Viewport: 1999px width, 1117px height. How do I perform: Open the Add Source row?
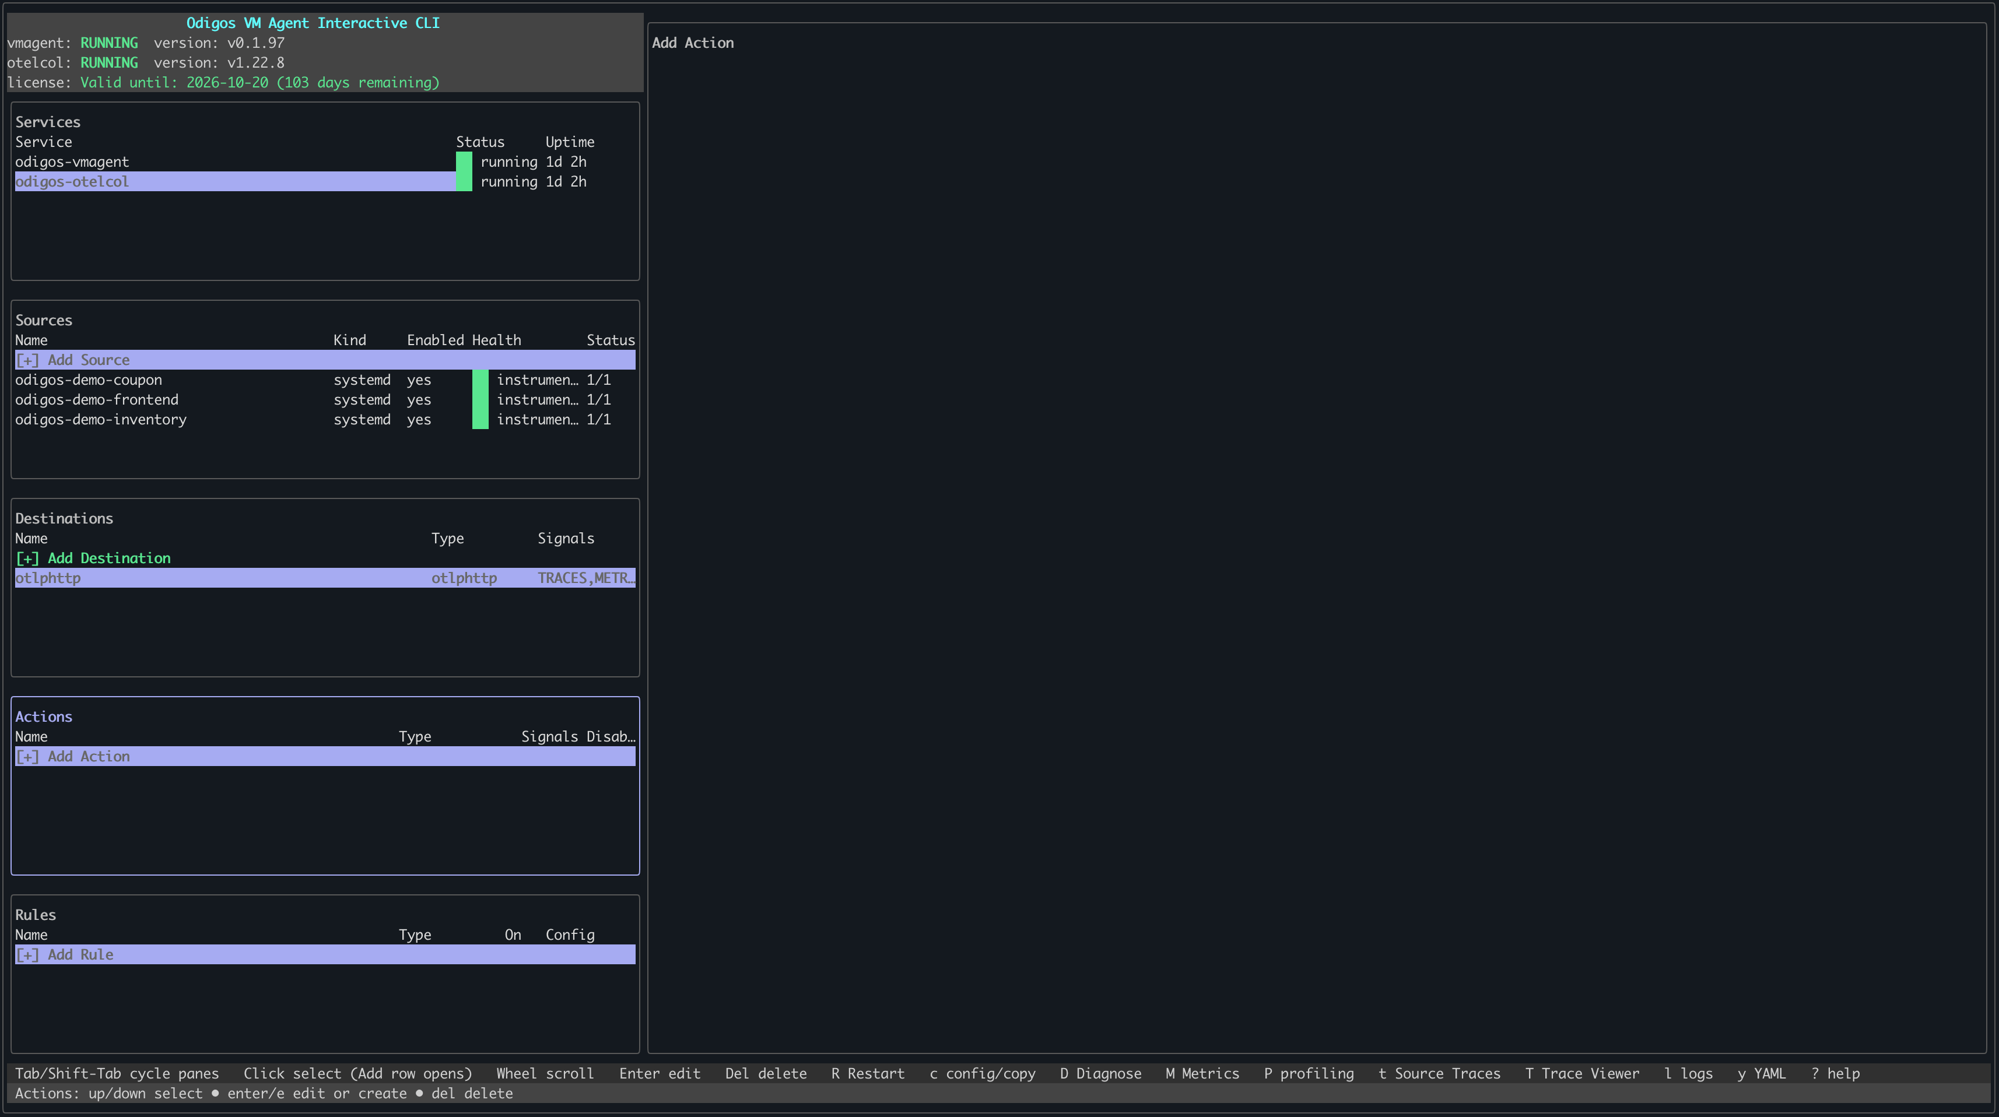[x=325, y=360]
